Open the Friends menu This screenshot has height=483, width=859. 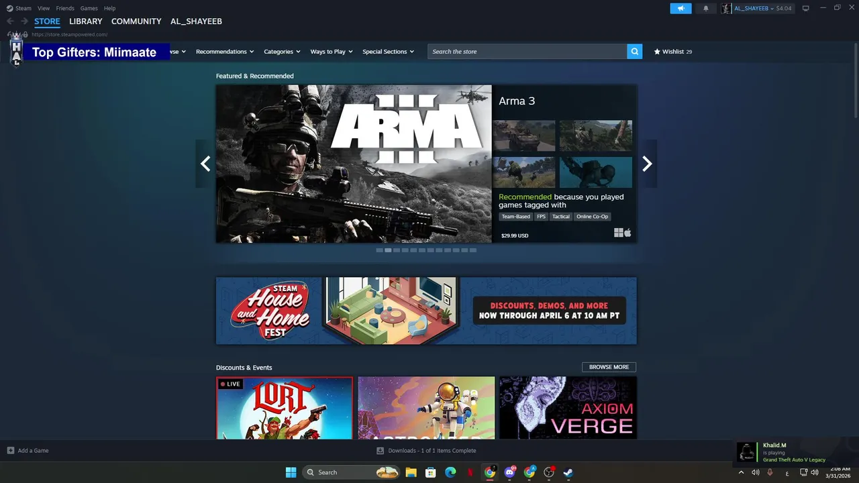click(65, 8)
